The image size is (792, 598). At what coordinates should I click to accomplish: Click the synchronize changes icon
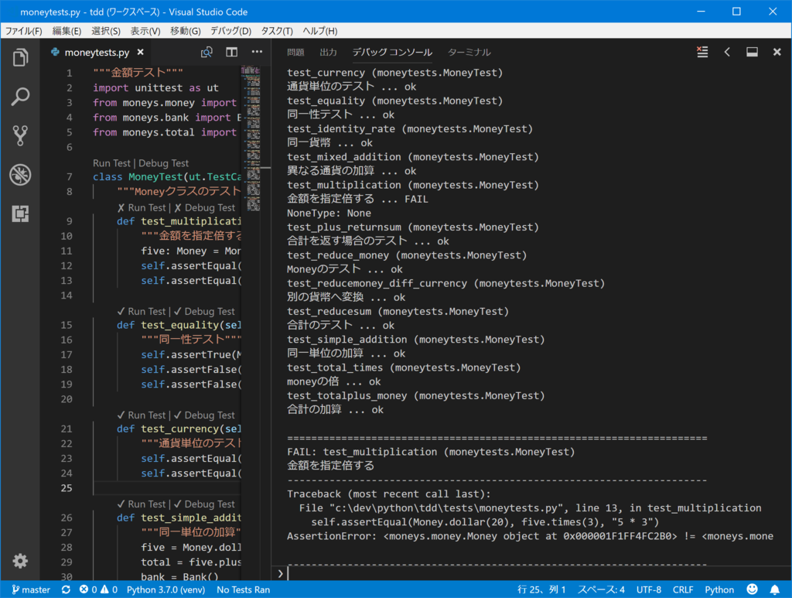coord(66,589)
